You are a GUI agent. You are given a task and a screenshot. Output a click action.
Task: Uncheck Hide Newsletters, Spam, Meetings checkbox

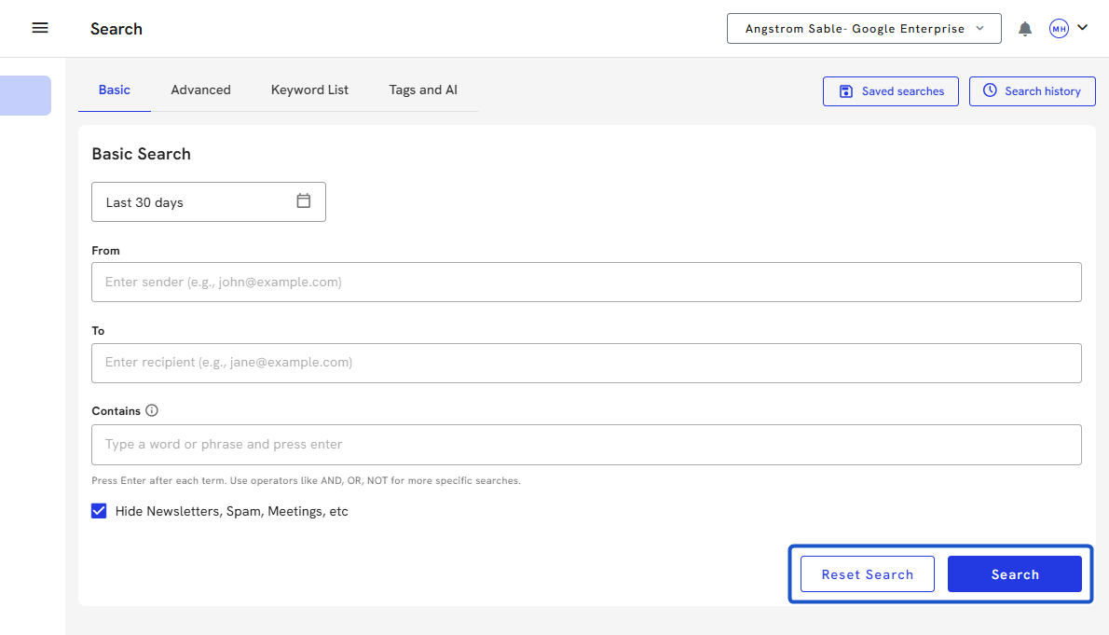click(99, 511)
